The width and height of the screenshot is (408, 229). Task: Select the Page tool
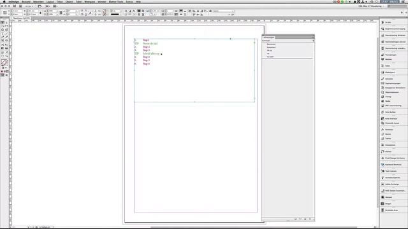coord(3,26)
